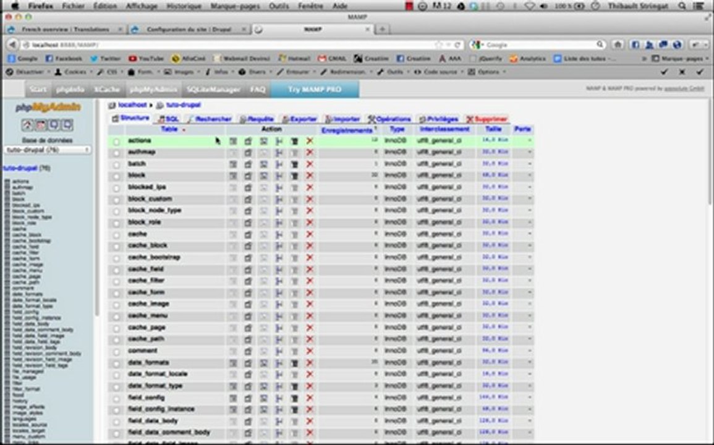Open the Firefox Outils menu in menu bar
Viewport: 714px width, 445px height.
pos(279,6)
